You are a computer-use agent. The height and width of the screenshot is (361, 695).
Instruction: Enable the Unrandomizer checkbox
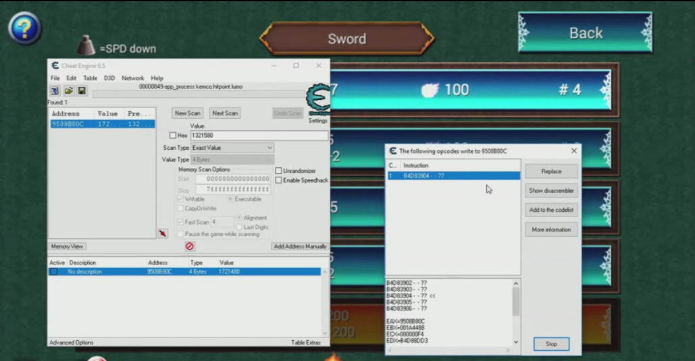(278, 171)
